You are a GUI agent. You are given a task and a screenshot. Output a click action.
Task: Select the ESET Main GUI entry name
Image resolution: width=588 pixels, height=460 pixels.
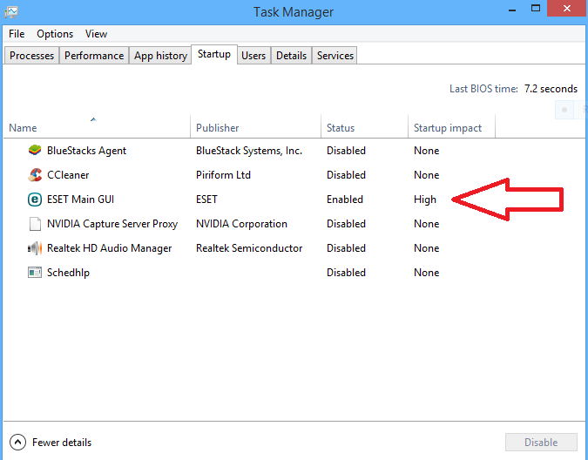(x=81, y=200)
